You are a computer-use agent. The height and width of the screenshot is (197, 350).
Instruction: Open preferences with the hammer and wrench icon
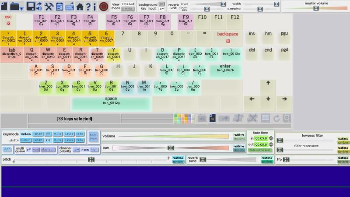[x=49, y=6]
